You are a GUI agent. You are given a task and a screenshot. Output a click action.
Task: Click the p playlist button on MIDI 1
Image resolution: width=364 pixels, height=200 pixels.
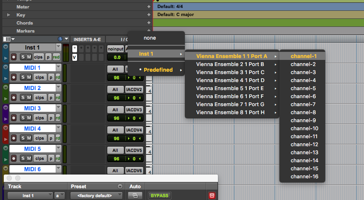[51, 77]
